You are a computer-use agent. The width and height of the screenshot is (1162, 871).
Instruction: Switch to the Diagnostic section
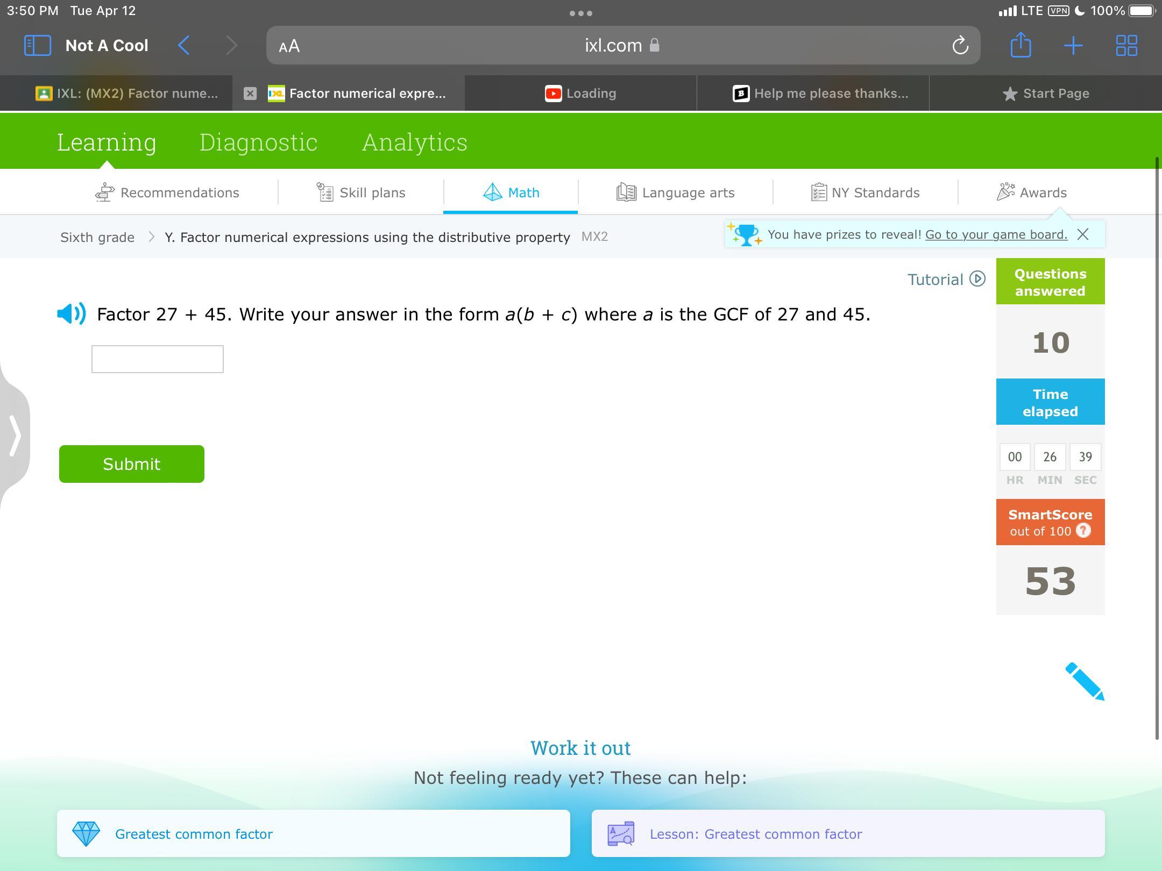click(258, 142)
